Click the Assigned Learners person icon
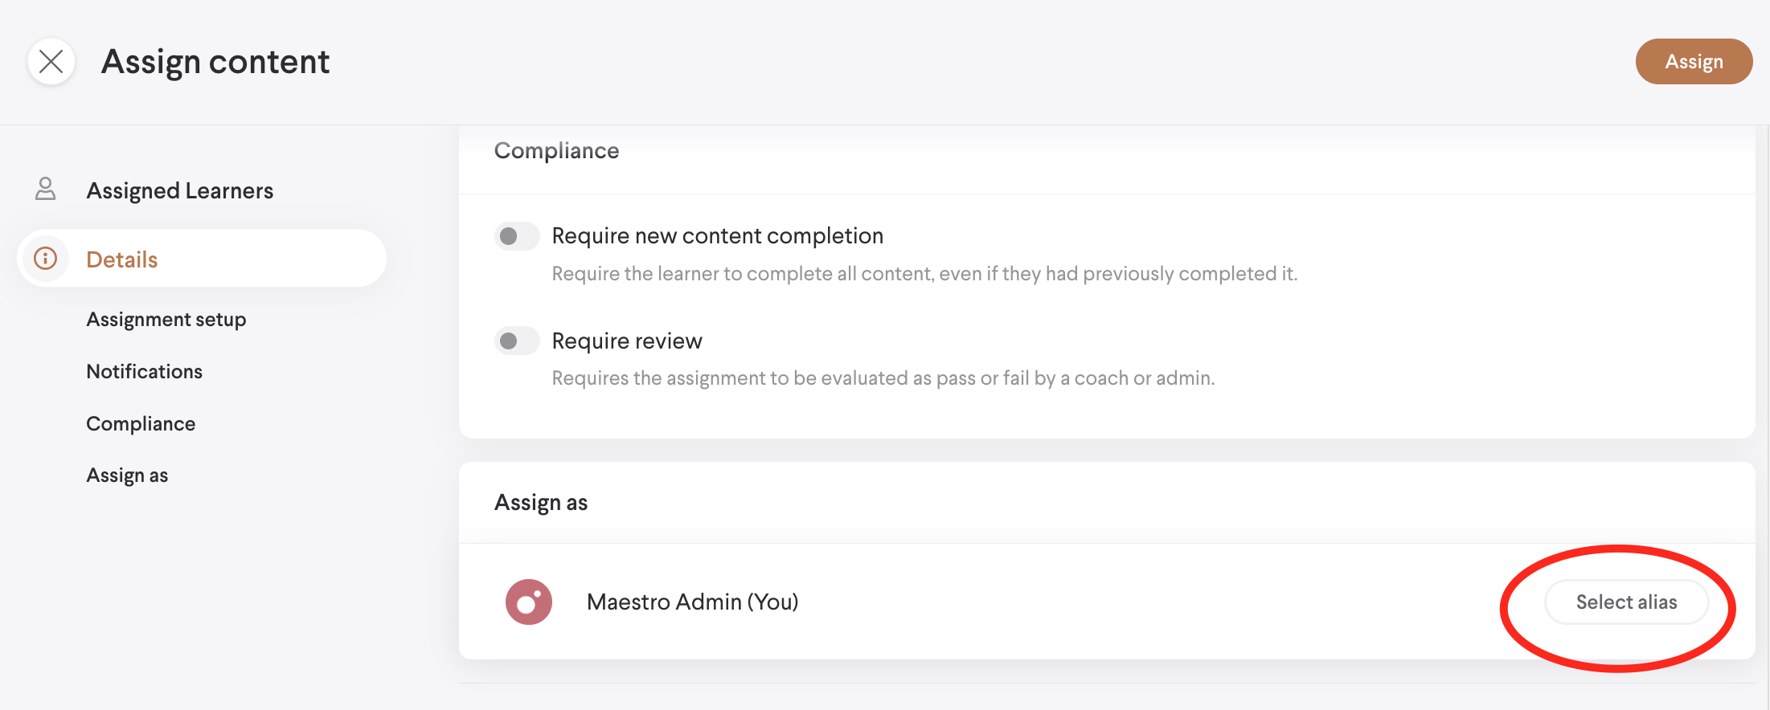 [46, 190]
